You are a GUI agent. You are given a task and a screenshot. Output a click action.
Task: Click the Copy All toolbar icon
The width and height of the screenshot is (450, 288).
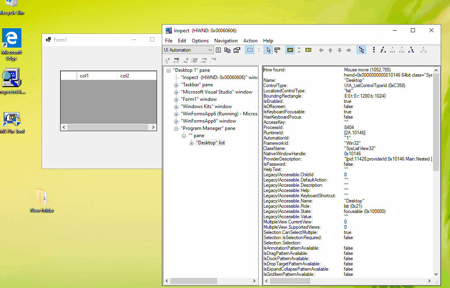(227, 50)
